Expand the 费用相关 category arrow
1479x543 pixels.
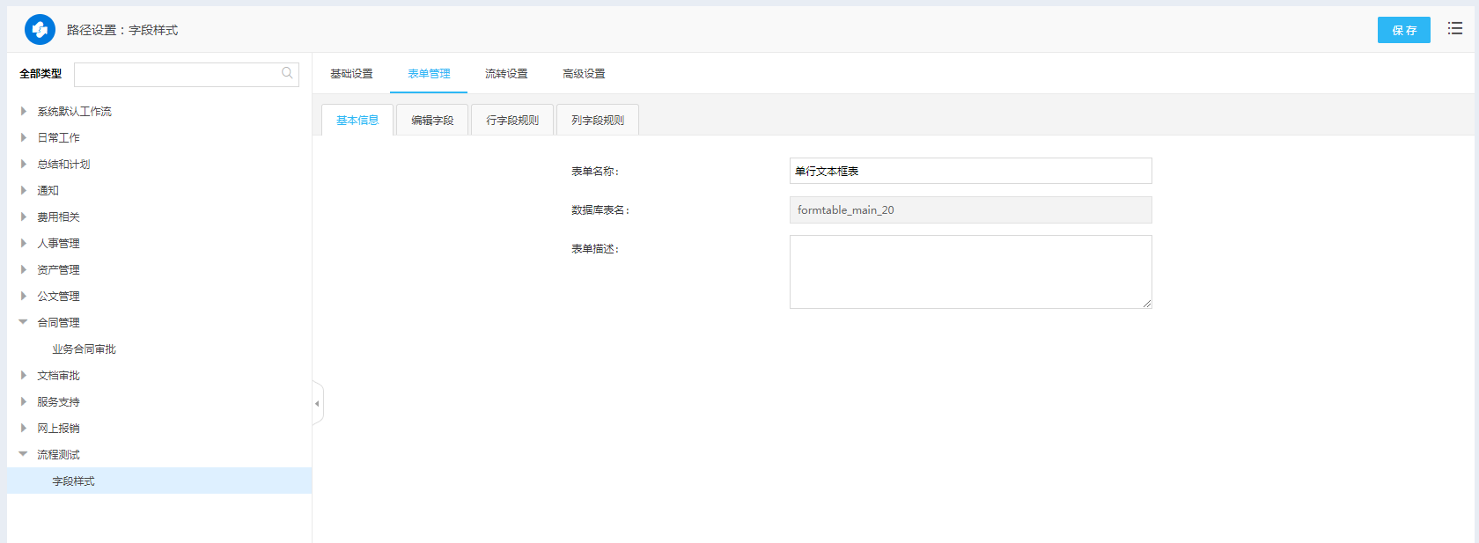coord(24,217)
